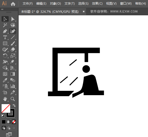This screenshot has width=148, height=137.
Task: Go to the Home screen
Action: pyautogui.click(x=13, y=4)
